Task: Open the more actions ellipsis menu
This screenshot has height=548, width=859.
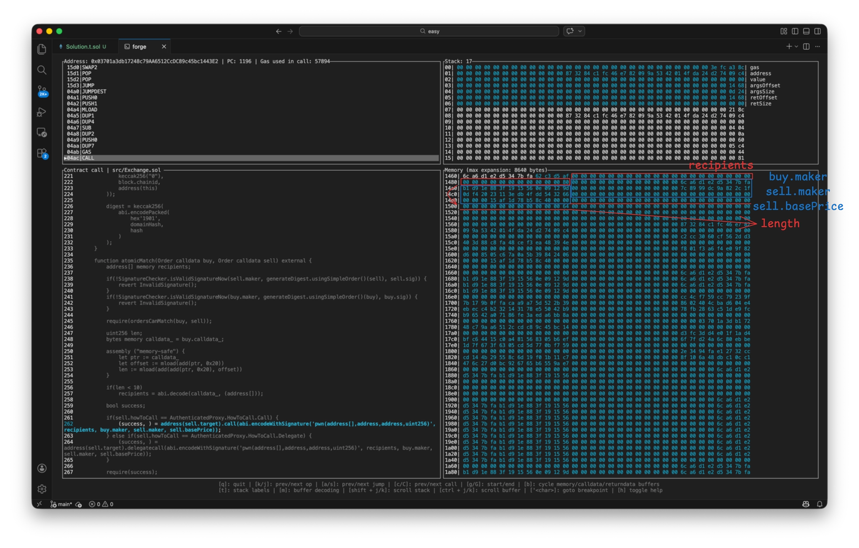Action: click(817, 47)
